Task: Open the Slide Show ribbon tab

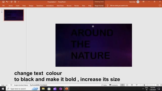Action: pyautogui.click(x=60, y=6)
